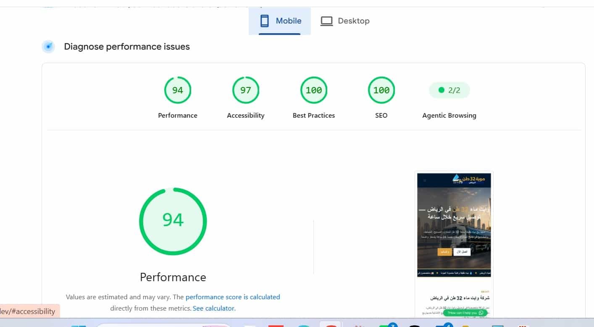Click the small Performance label under the gauges
594x327 pixels.
click(x=178, y=116)
